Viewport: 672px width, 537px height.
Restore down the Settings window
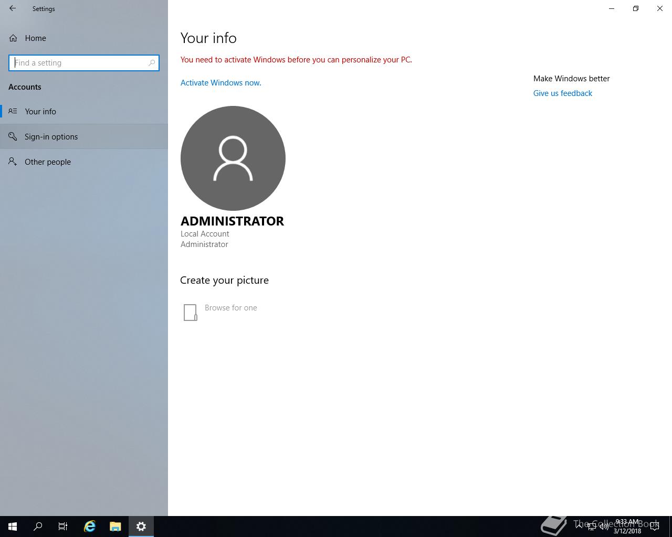click(636, 8)
